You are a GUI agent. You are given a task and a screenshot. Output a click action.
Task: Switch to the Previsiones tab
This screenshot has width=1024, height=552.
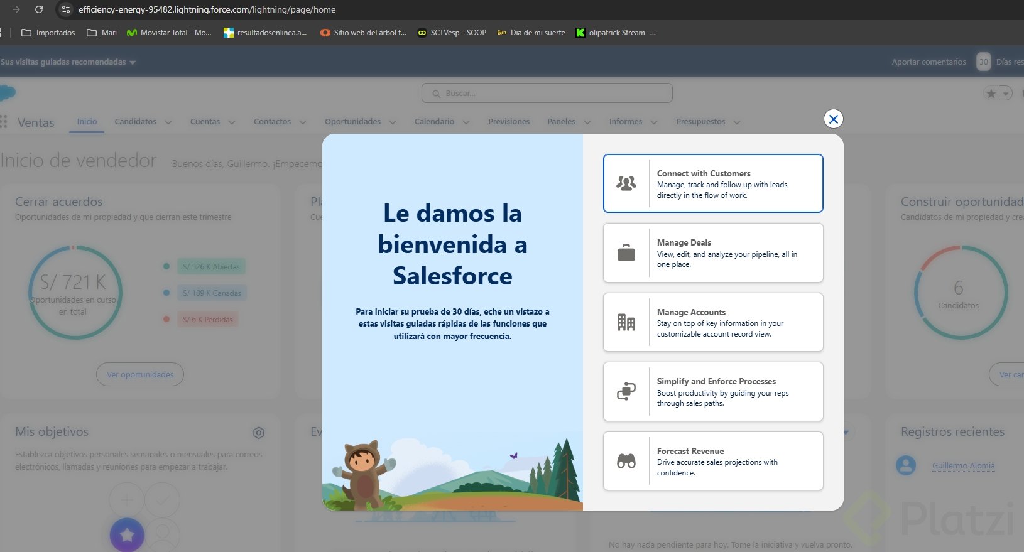509,122
